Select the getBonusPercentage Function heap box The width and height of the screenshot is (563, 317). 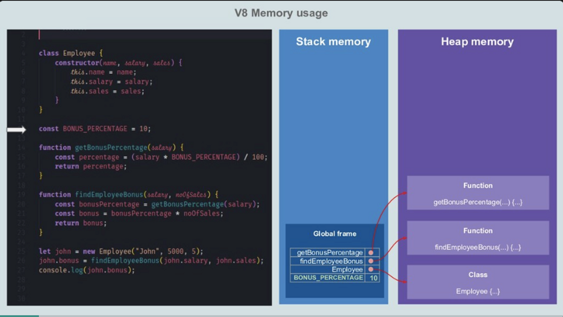pyautogui.click(x=478, y=193)
